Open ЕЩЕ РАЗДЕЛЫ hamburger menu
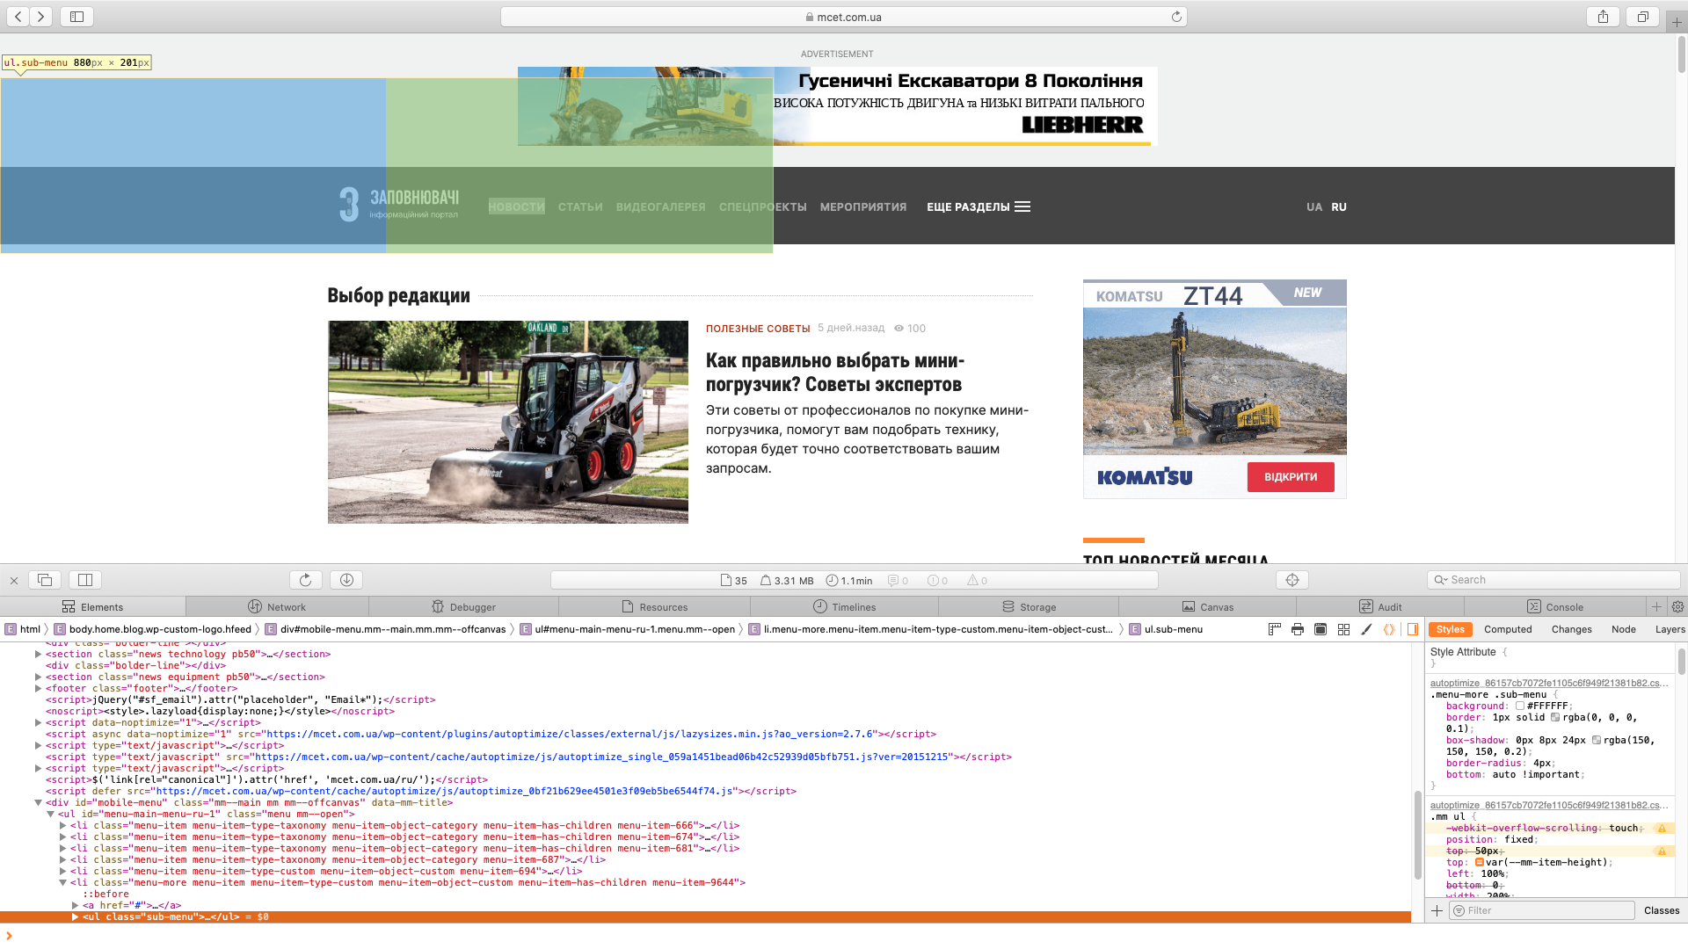 click(979, 207)
